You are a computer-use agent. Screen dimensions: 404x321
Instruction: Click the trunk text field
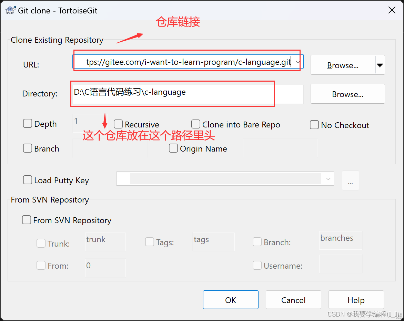point(105,242)
